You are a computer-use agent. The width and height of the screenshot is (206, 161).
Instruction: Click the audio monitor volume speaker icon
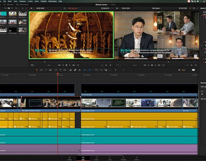point(179,70)
